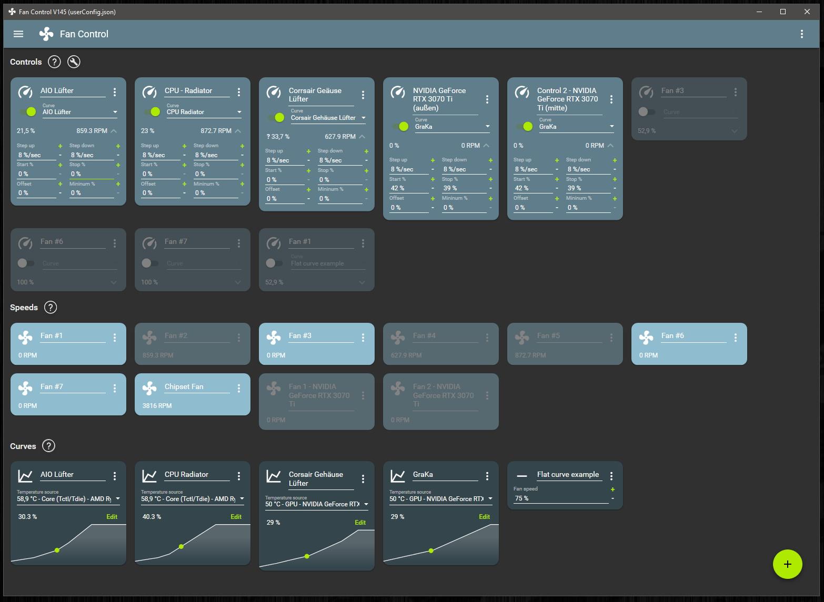This screenshot has height=602, width=824.
Task: Open the curve dropdown showing Corsair Gehäuse Lüfter
Action: point(328,118)
